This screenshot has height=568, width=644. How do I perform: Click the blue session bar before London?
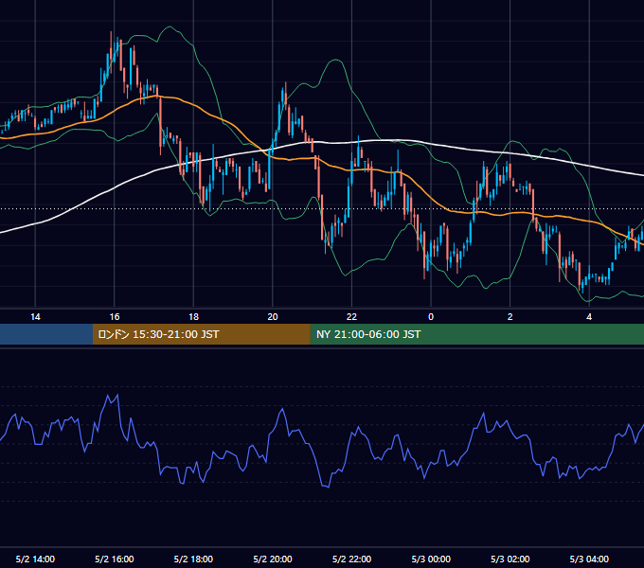tap(46, 334)
